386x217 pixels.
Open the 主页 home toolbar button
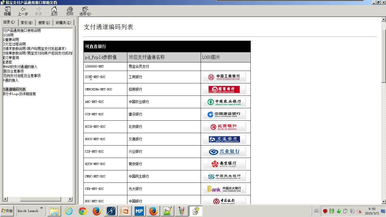(54, 11)
